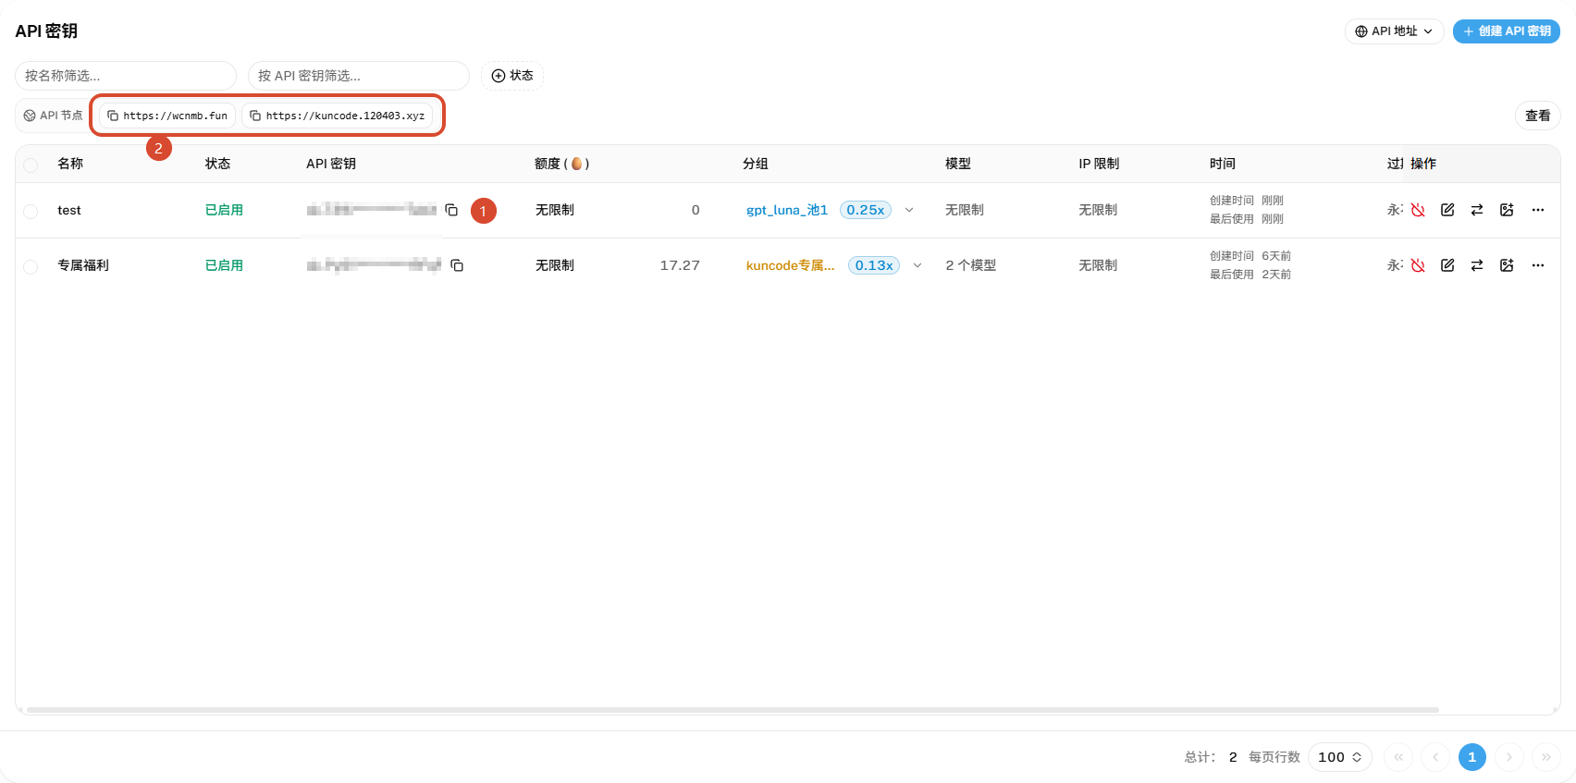This screenshot has width=1576, height=783.
Task: Click the gpt_luna_池1 group label
Action: pyautogui.click(x=787, y=210)
